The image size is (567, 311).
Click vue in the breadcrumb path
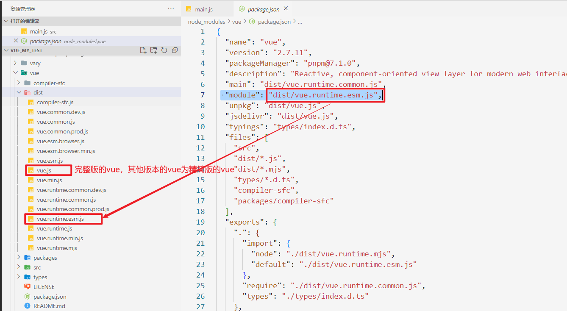click(236, 22)
